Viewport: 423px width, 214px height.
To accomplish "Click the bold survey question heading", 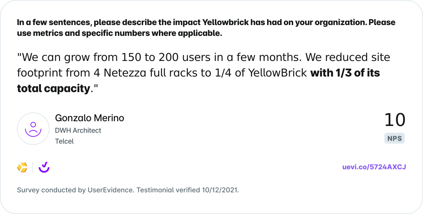I will (x=206, y=28).
